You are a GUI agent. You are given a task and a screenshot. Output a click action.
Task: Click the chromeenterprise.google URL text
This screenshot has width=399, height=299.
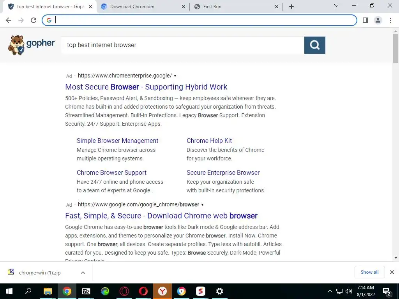point(125,76)
